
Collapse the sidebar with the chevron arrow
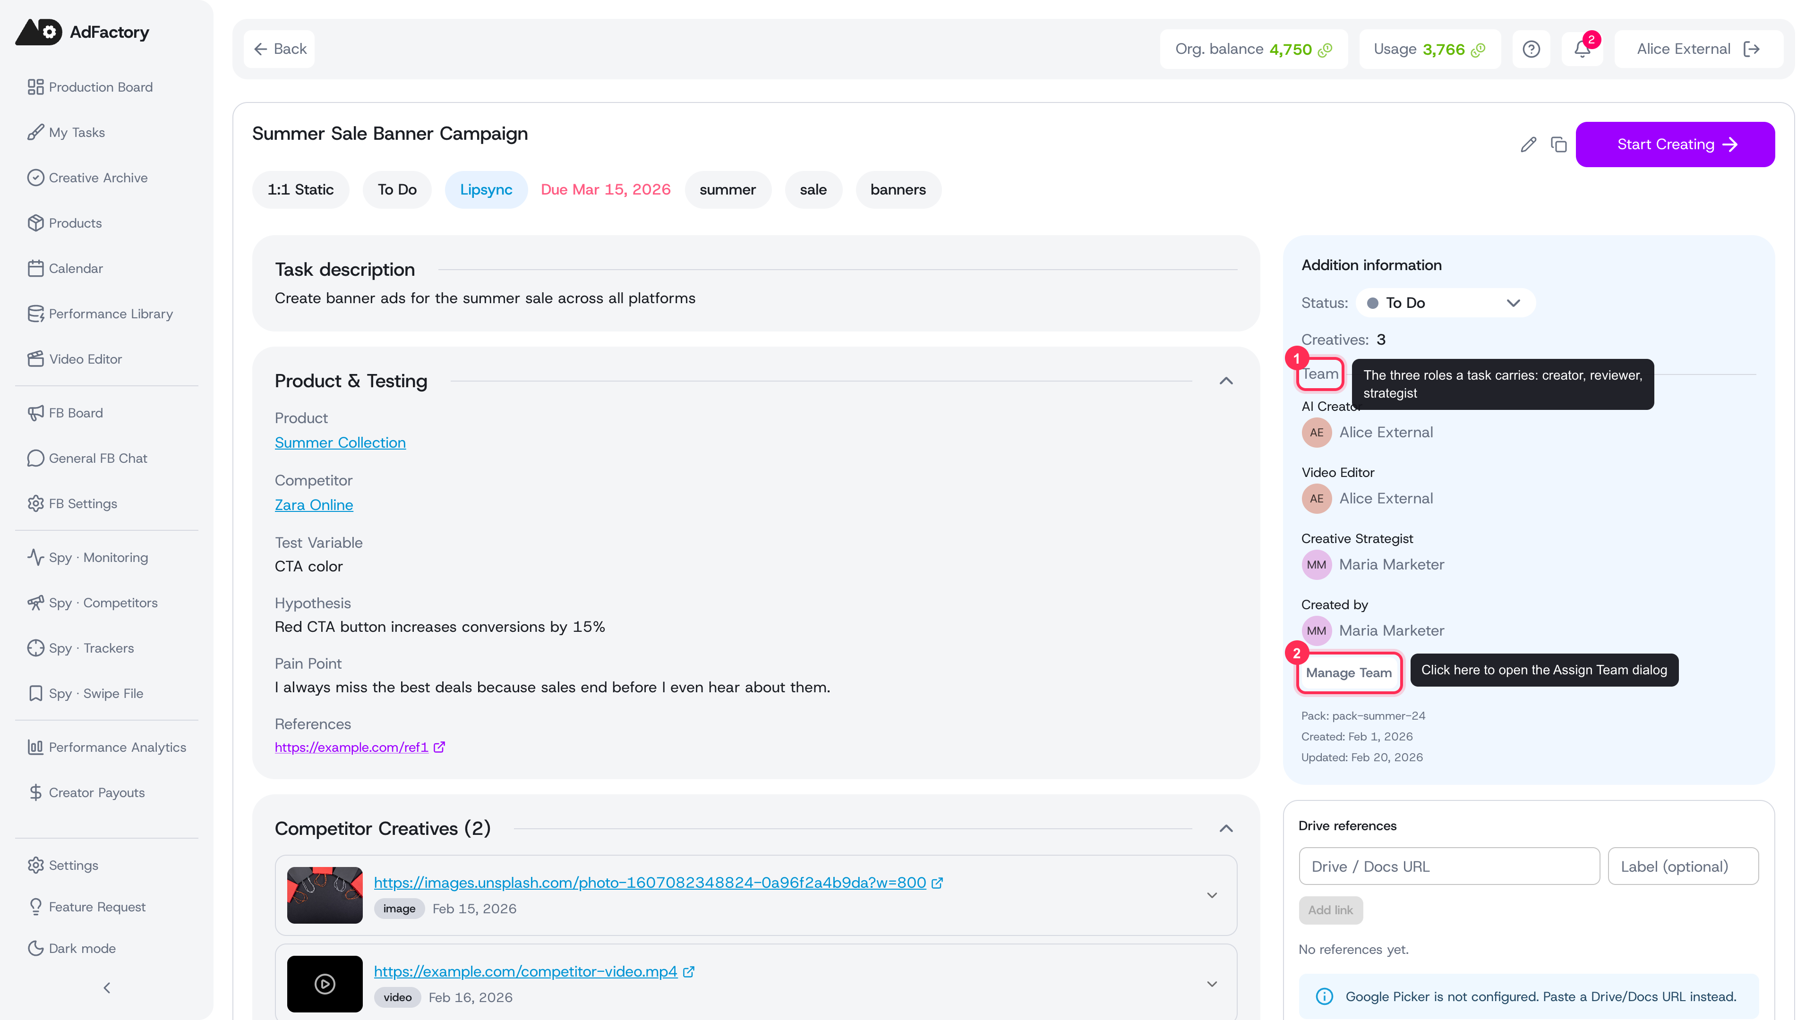click(x=107, y=987)
